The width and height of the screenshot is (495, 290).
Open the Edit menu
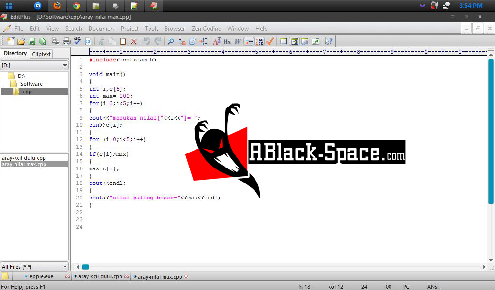coord(35,29)
